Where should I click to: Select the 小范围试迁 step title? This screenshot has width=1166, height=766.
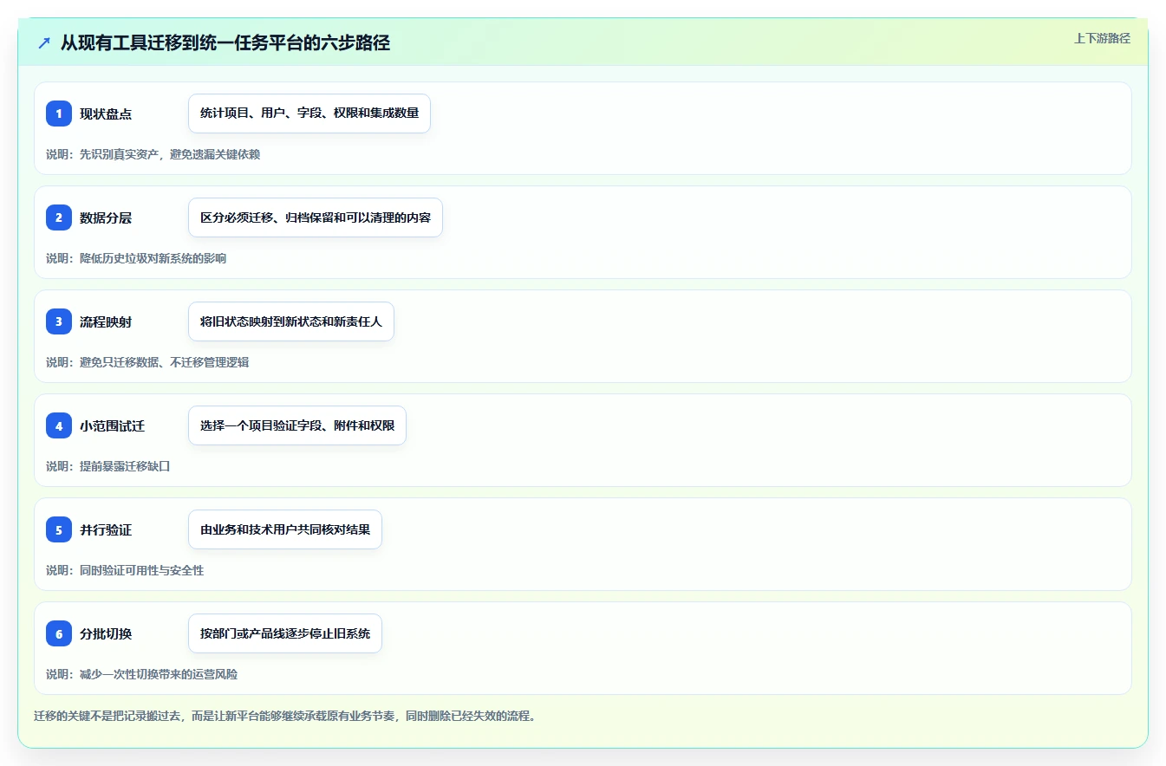113,425
